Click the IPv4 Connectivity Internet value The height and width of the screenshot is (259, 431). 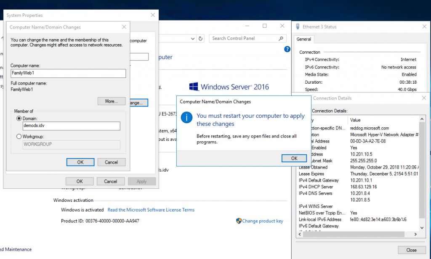[408, 60]
